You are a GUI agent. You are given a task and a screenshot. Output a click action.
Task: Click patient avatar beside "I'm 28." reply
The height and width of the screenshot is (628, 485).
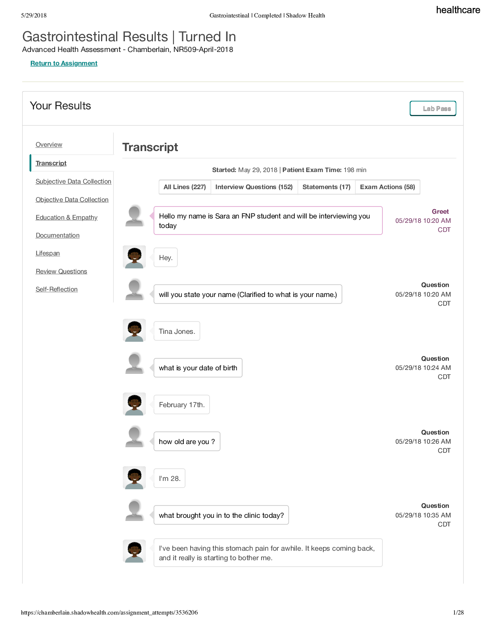pyautogui.click(x=134, y=478)
